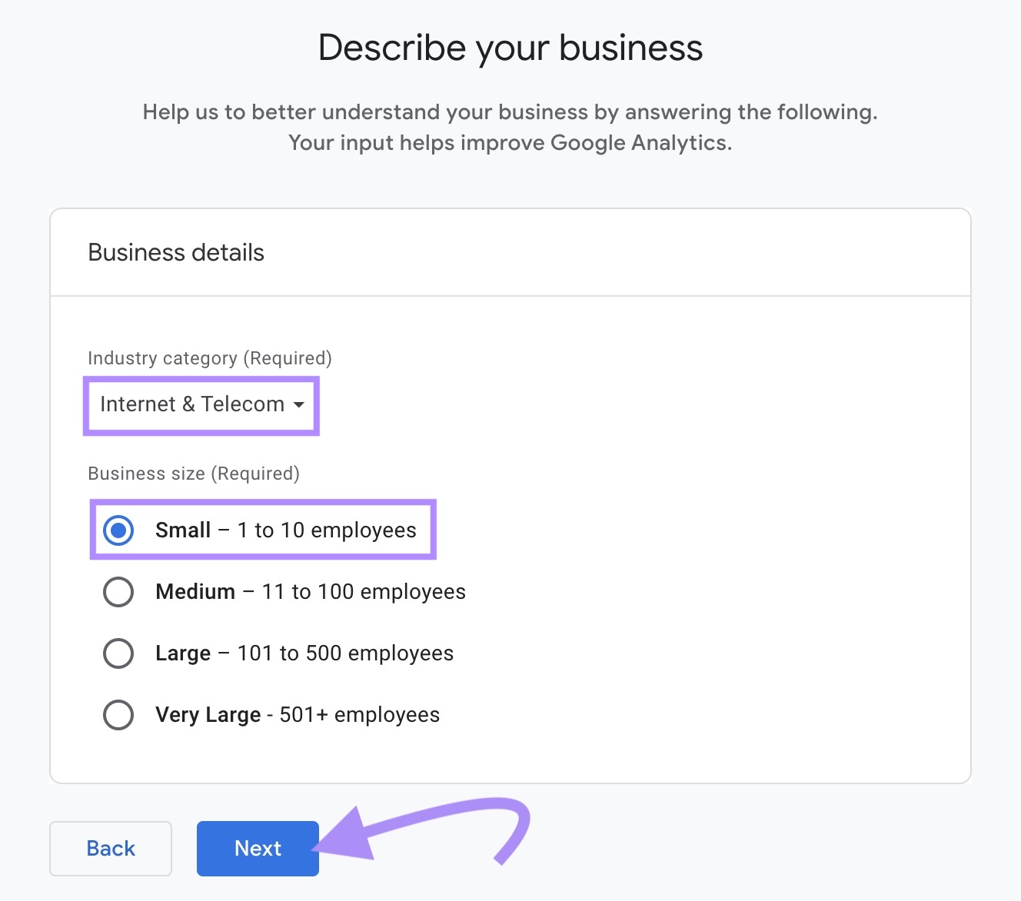Click the Very Large radio circle
Image resolution: width=1021 pixels, height=901 pixels.
tap(118, 714)
